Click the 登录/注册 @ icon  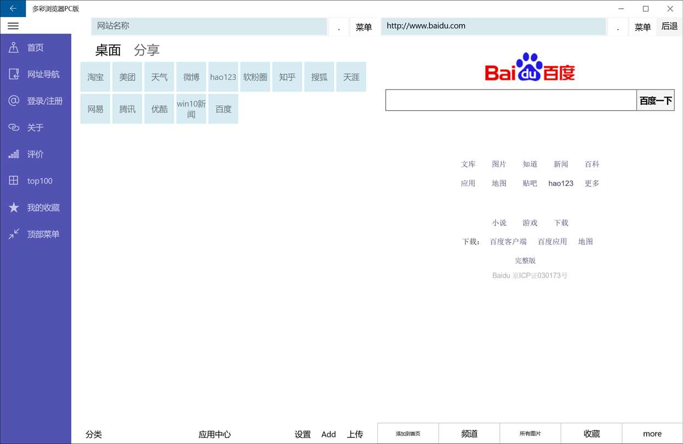(14, 101)
